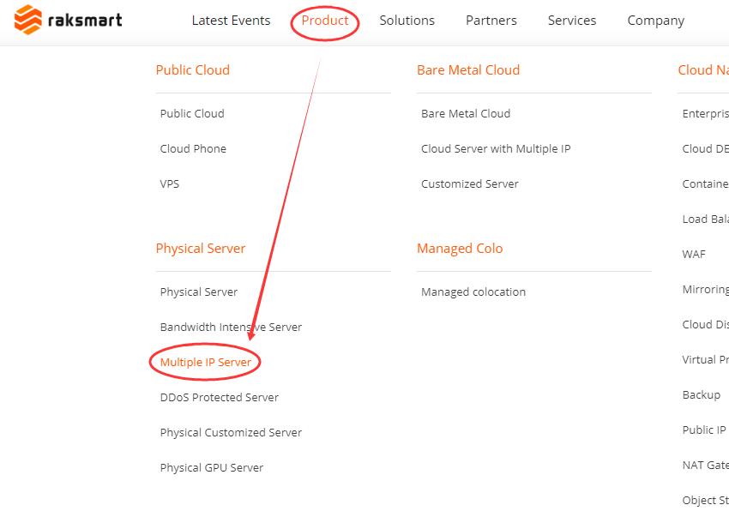This screenshot has width=729, height=529.
Task: Open the Partners menu item
Action: click(x=491, y=21)
